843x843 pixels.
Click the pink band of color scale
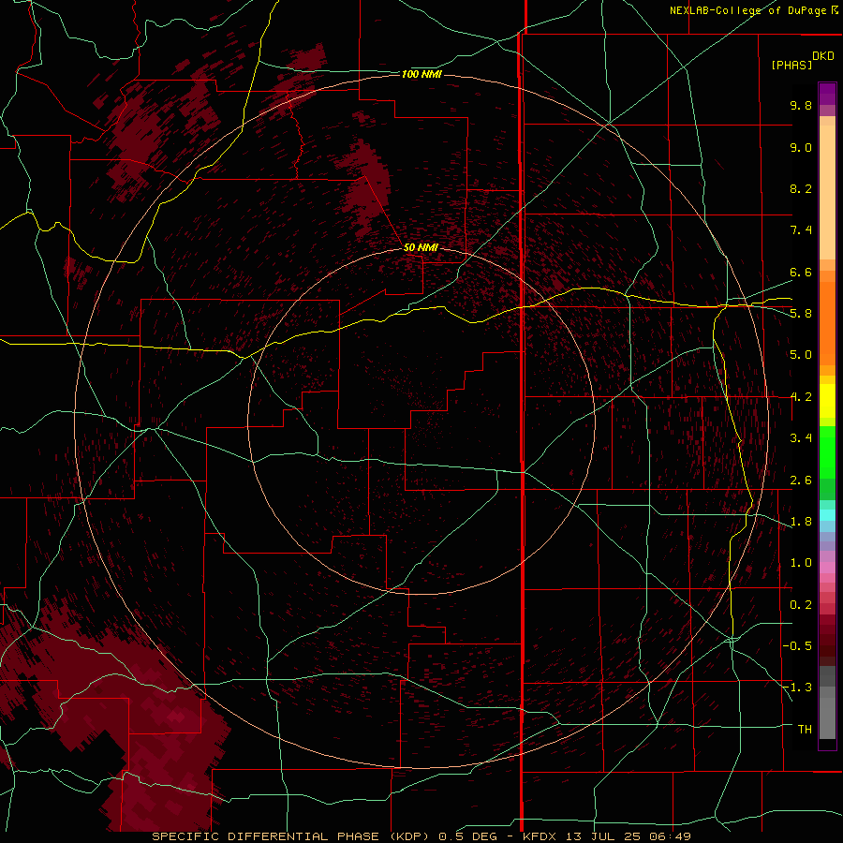pyautogui.click(x=827, y=568)
